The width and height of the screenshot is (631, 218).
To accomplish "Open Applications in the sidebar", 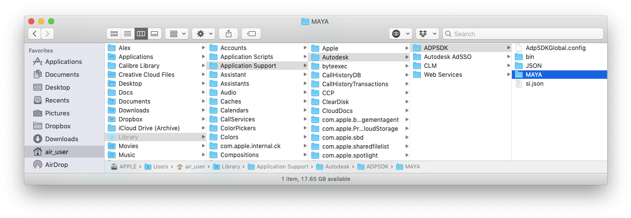I will coord(65,61).
